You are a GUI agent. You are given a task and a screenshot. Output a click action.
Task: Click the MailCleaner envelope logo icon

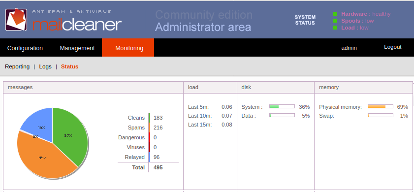pos(16,19)
